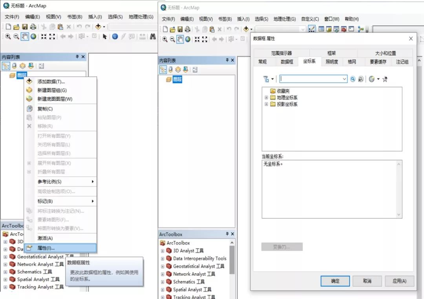This screenshot has width=424, height=299.
Task: Expand 投影坐标系 folder in tree
Action: (x=266, y=104)
